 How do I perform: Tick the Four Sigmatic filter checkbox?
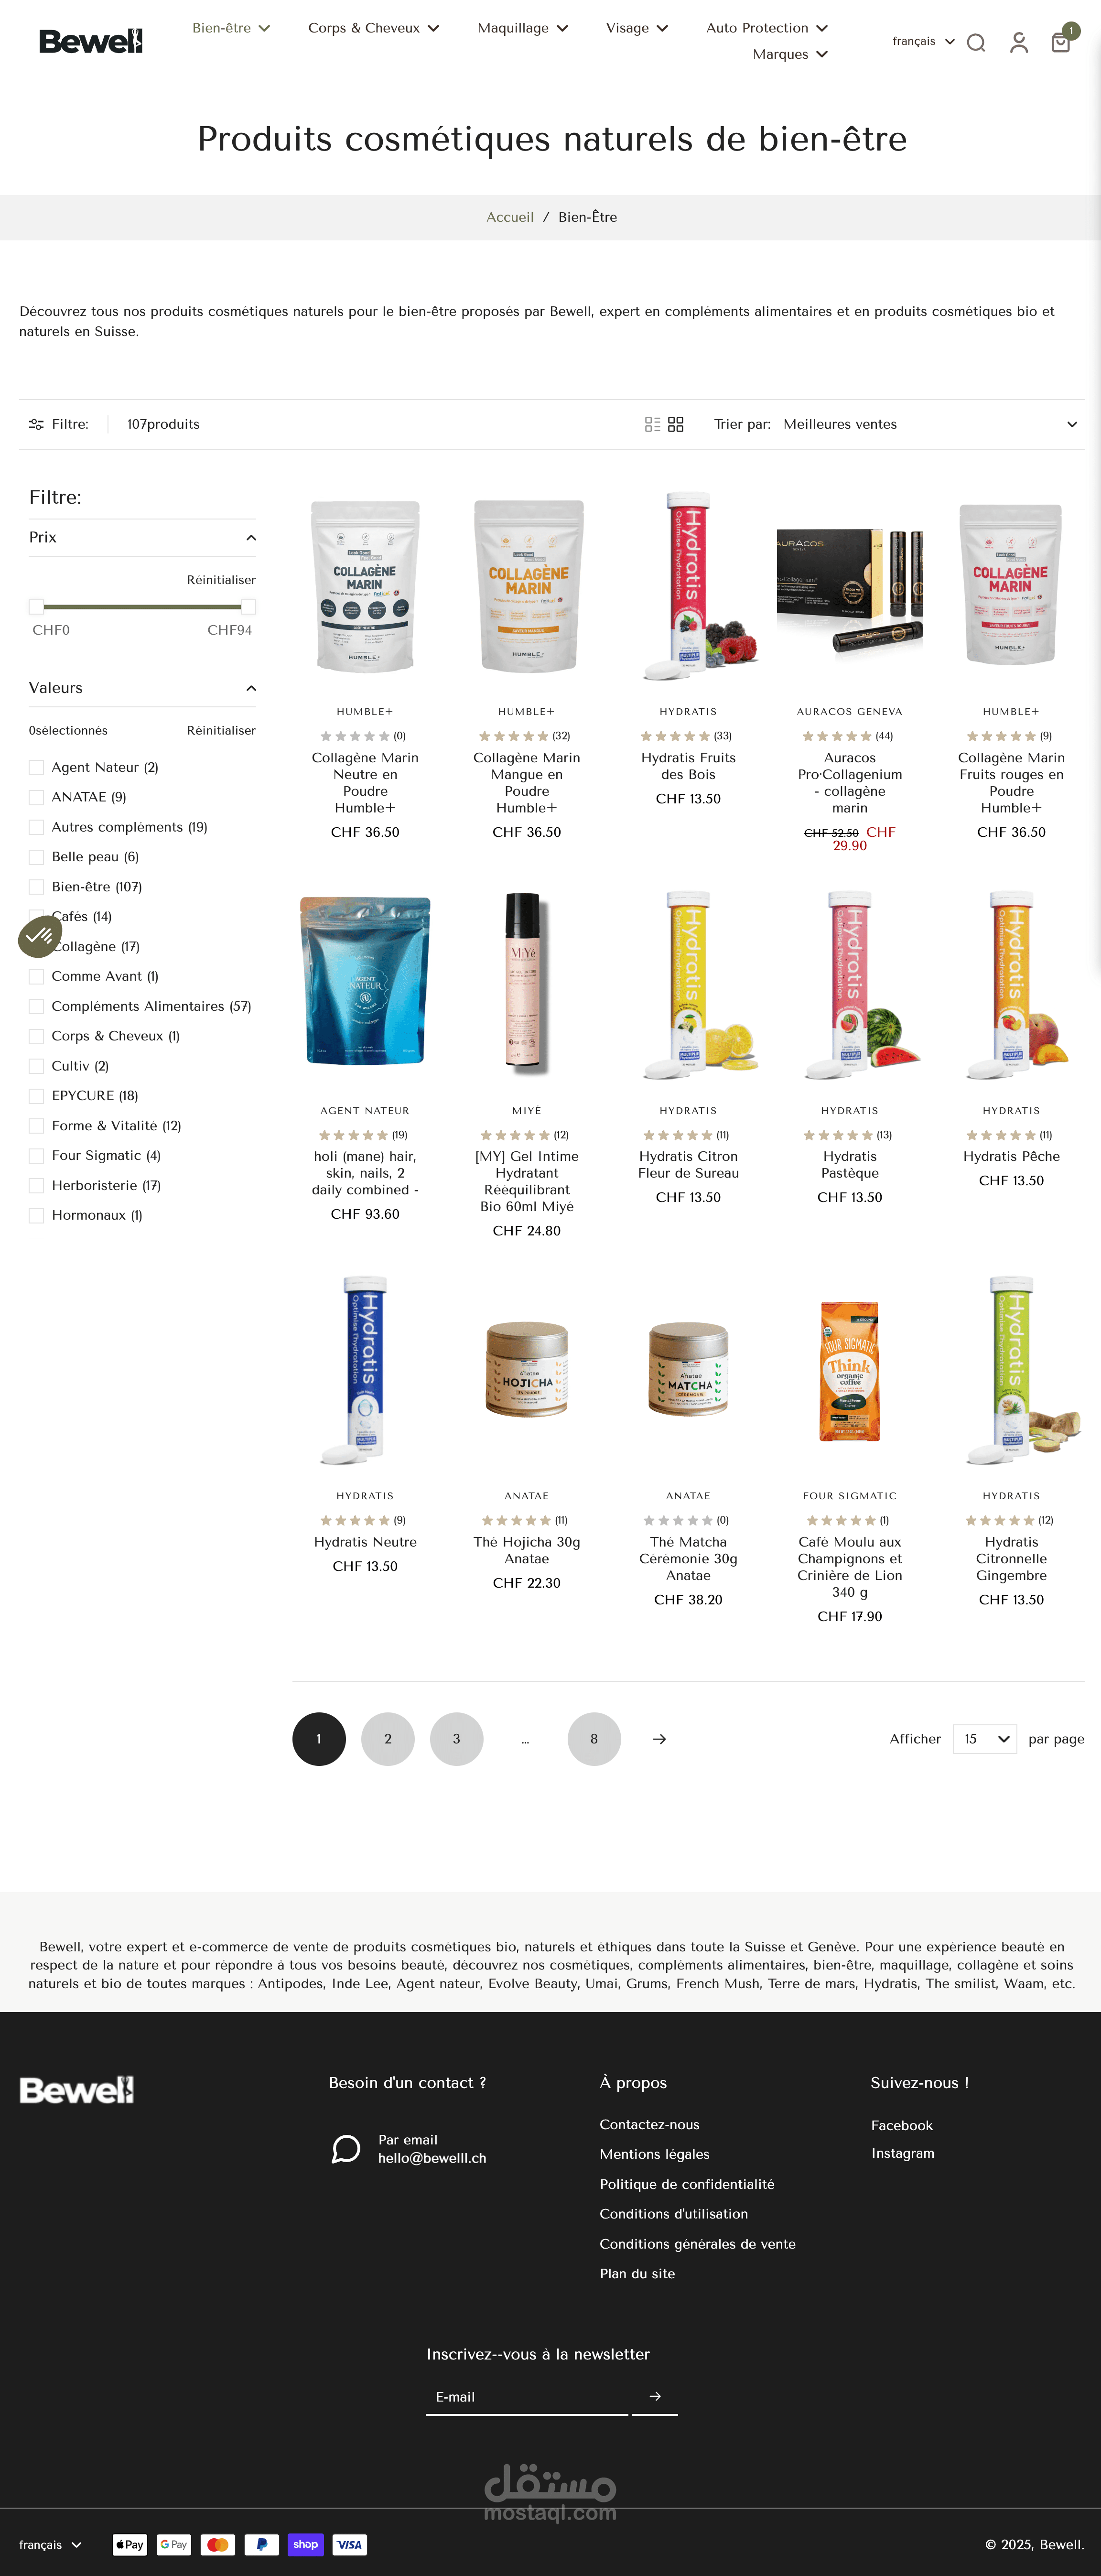(36, 1155)
